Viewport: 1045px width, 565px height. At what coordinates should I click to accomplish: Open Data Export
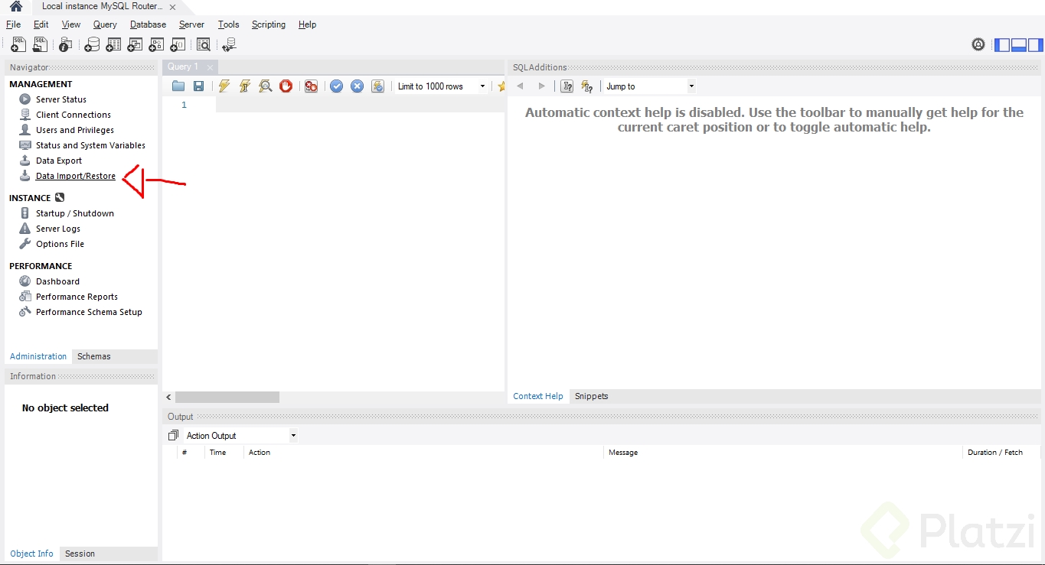click(59, 161)
